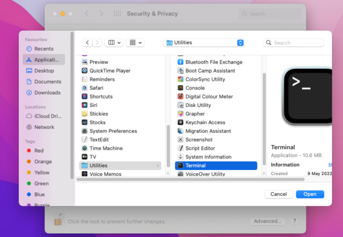This screenshot has width=343, height=237.
Task: Click the Stickies app icon
Action: tap(85, 113)
